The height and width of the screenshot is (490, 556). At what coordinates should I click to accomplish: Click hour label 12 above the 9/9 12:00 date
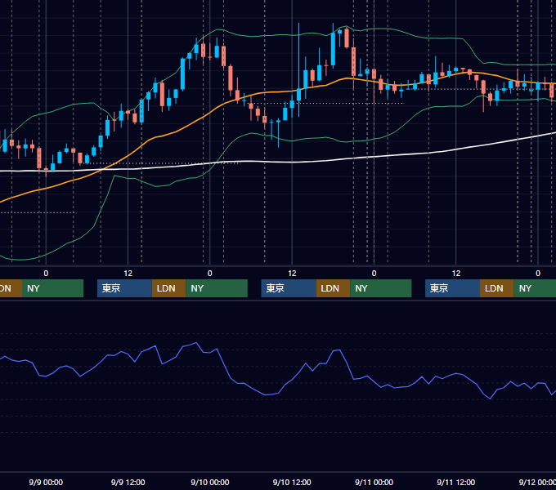pos(128,274)
